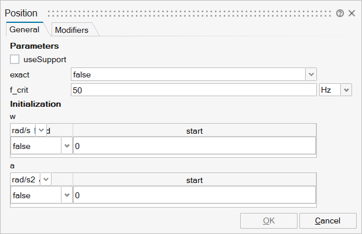Open the rad/s unit dropdown for w

click(41, 130)
